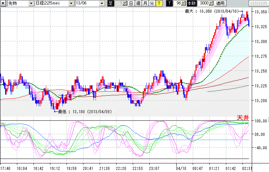Select the 月 (monthly) timeframe button
Image resolution: width=269 pixels, height=172 pixels.
tap(145, 3)
